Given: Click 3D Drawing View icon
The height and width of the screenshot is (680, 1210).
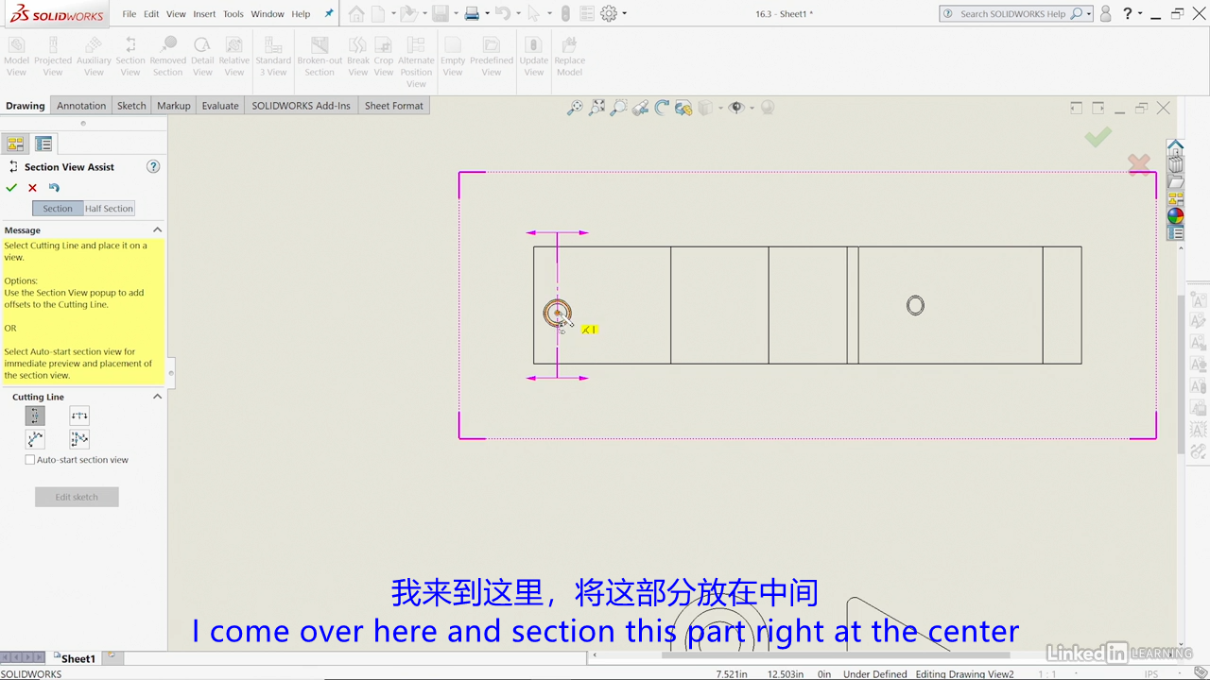Looking at the screenshot, I should [x=683, y=108].
